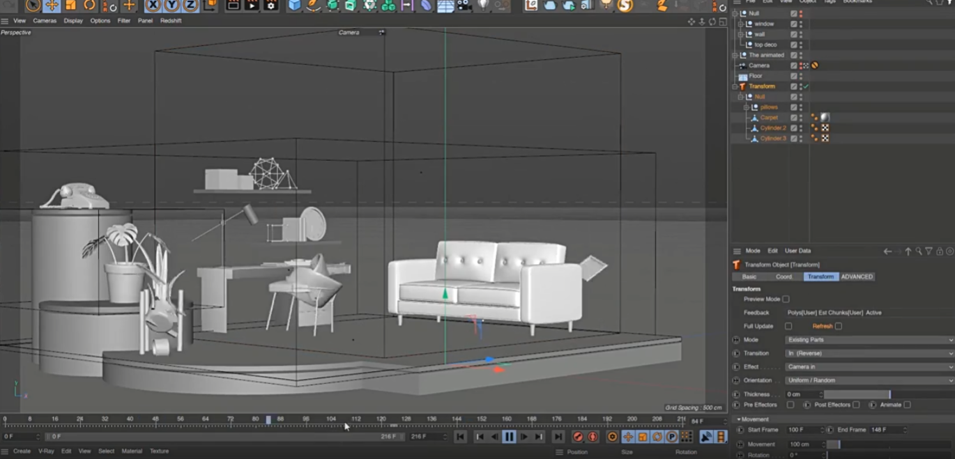Open the Orientation dropdown showing Uniform / Random
955x459 pixels.
point(869,380)
